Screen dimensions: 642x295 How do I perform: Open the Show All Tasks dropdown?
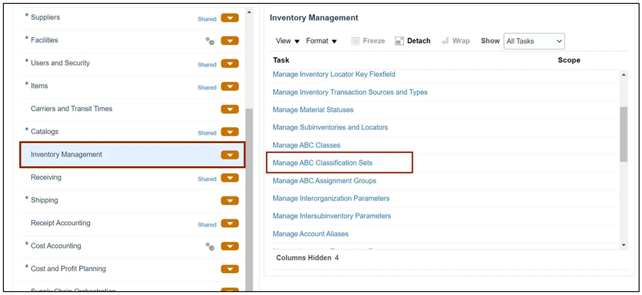point(534,41)
